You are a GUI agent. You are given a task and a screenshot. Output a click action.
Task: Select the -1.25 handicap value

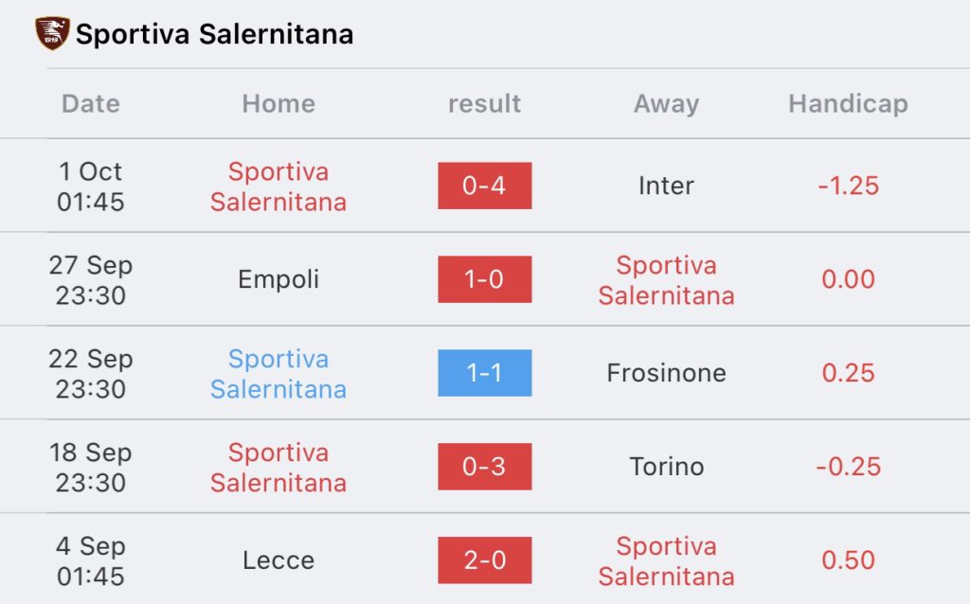[x=848, y=186]
